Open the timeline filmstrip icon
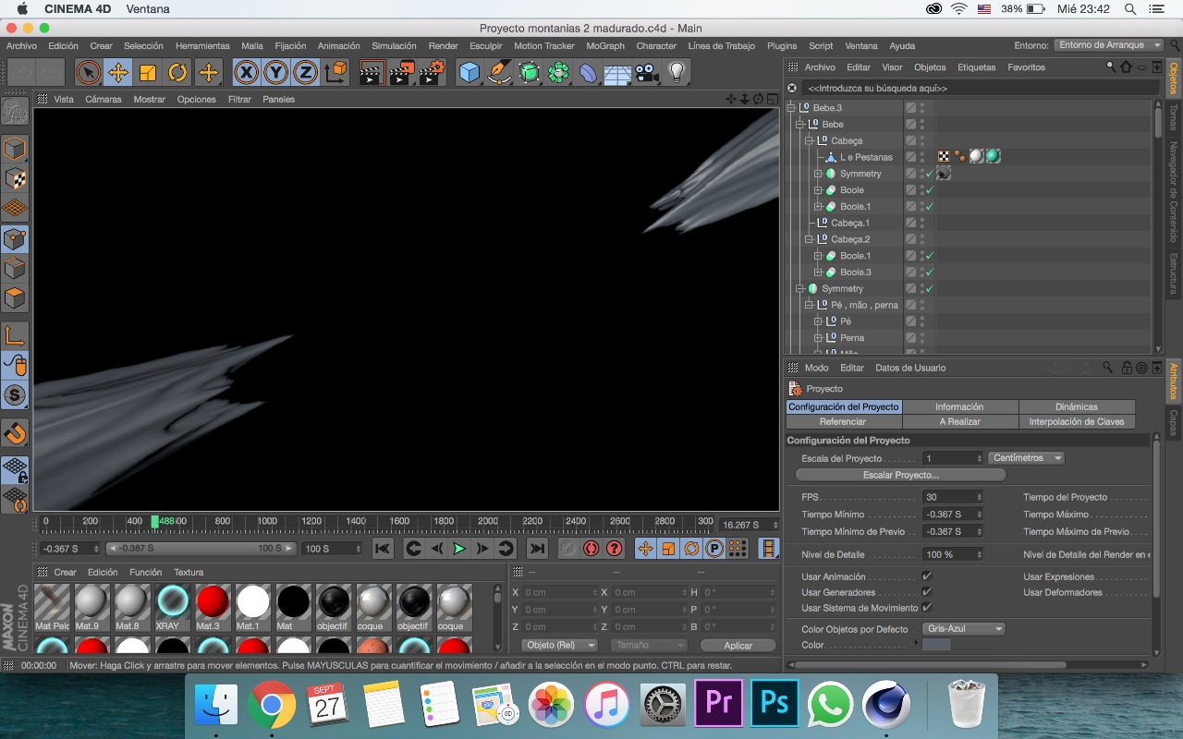The image size is (1183, 739). 769,549
